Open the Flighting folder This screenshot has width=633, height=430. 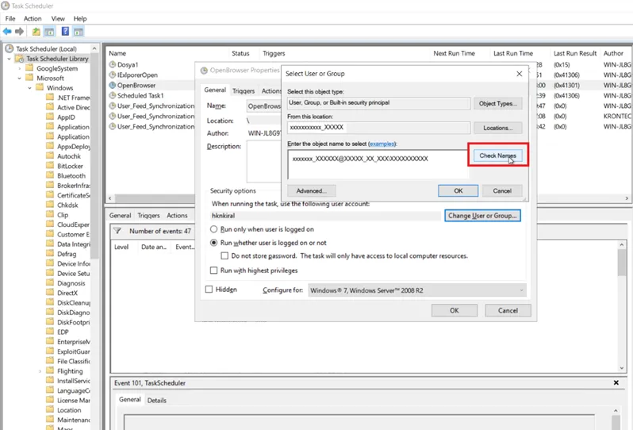click(x=70, y=371)
